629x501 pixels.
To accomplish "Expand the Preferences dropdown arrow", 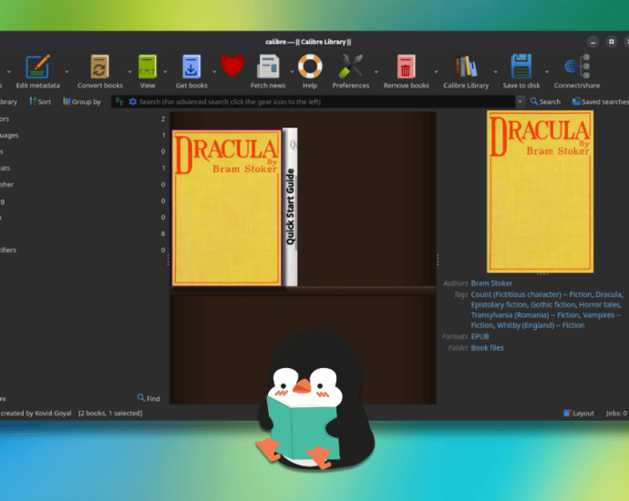I will (376, 72).
